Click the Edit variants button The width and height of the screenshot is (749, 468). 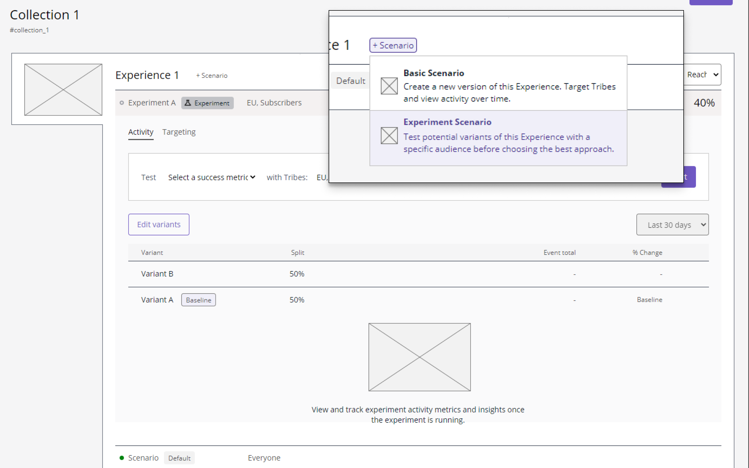[158, 224]
